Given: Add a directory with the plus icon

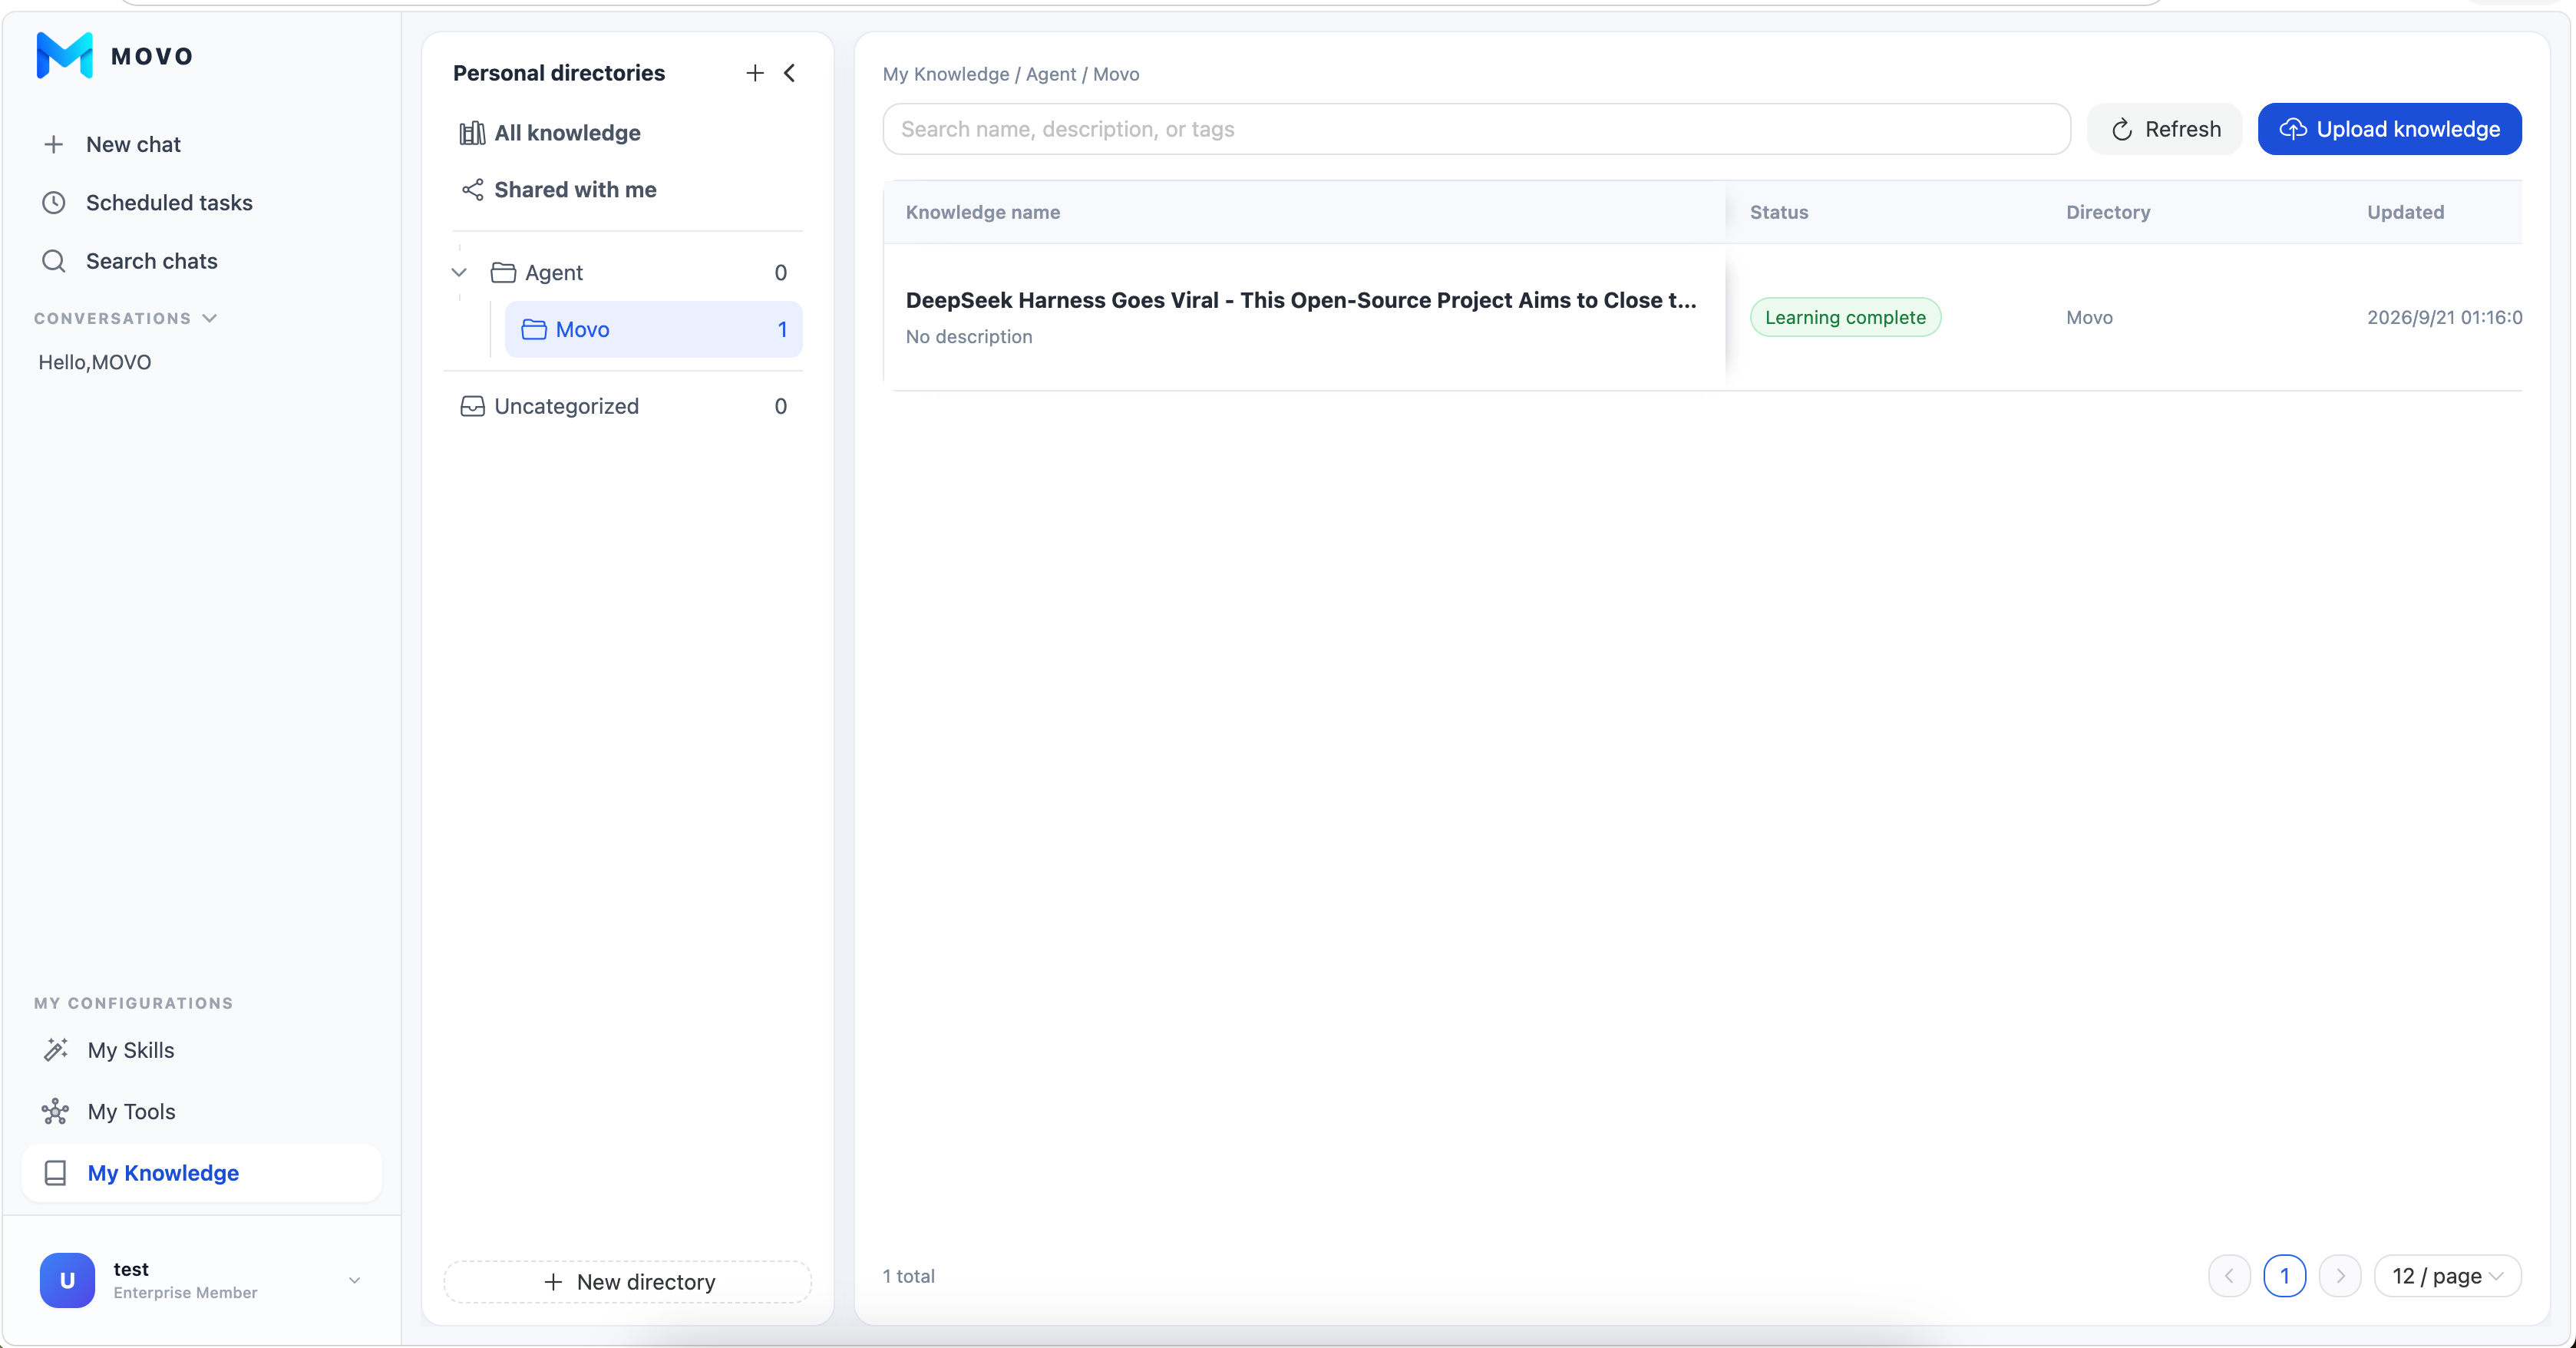Looking at the screenshot, I should pos(755,73).
